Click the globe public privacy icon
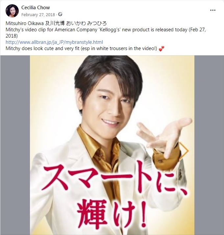 60,15
